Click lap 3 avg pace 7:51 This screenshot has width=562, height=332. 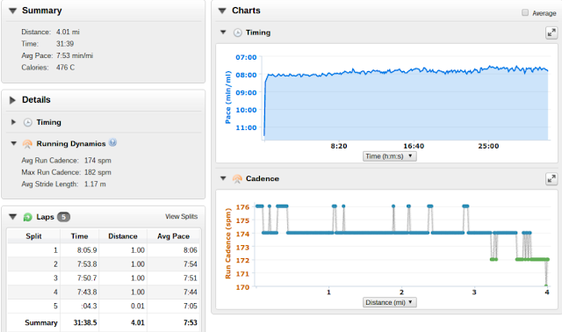[x=191, y=278]
